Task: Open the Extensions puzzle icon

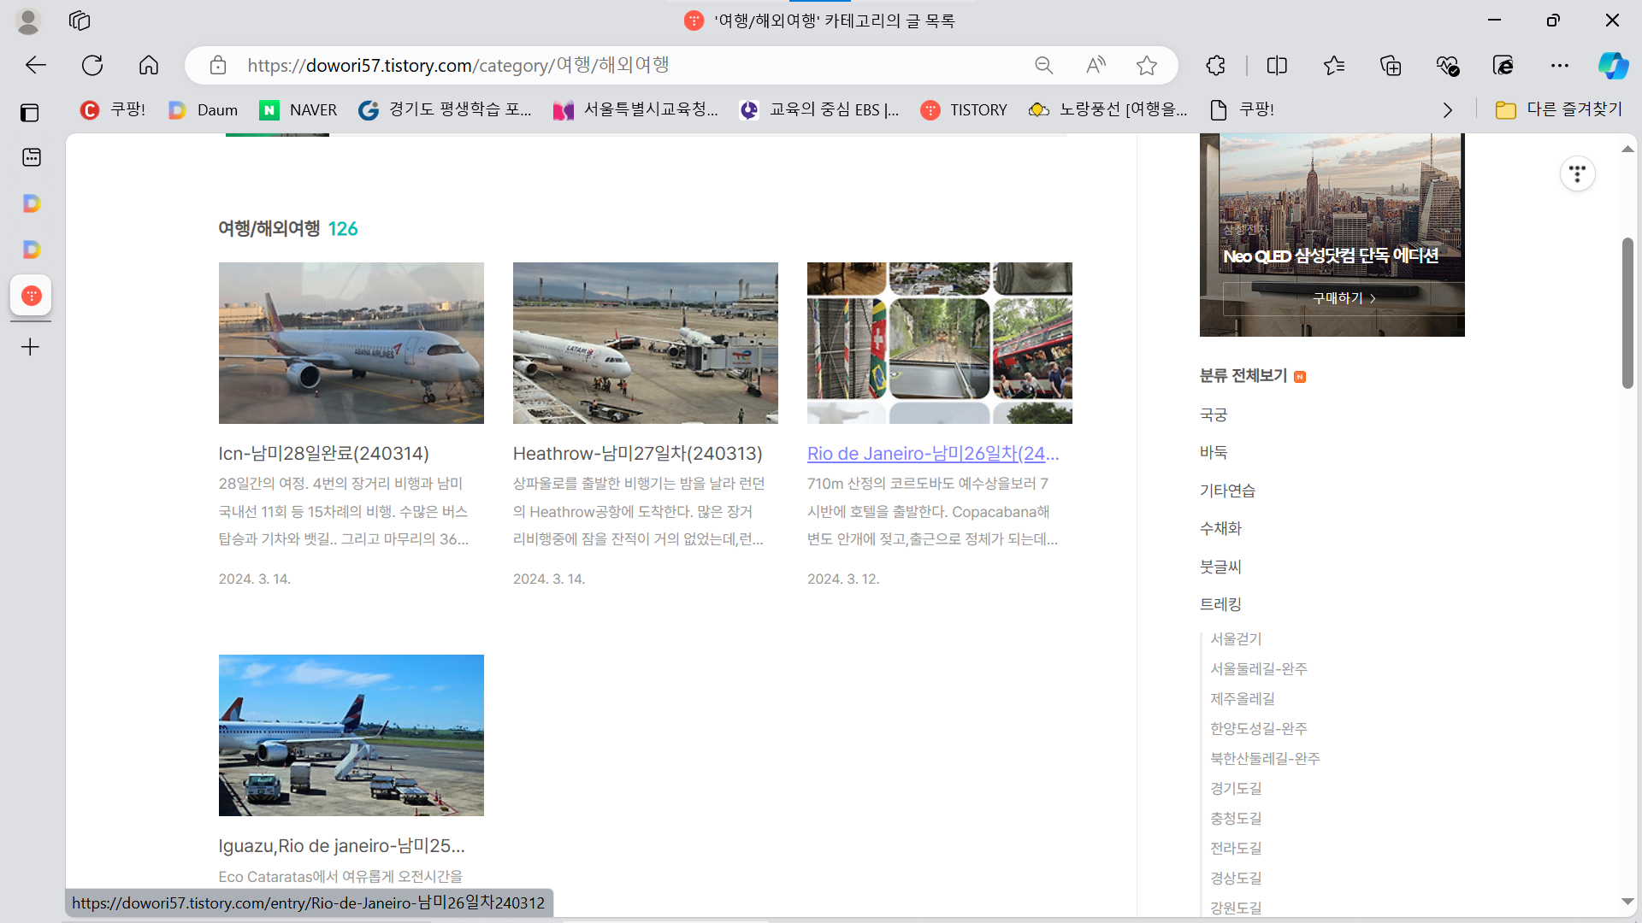Action: point(1215,65)
